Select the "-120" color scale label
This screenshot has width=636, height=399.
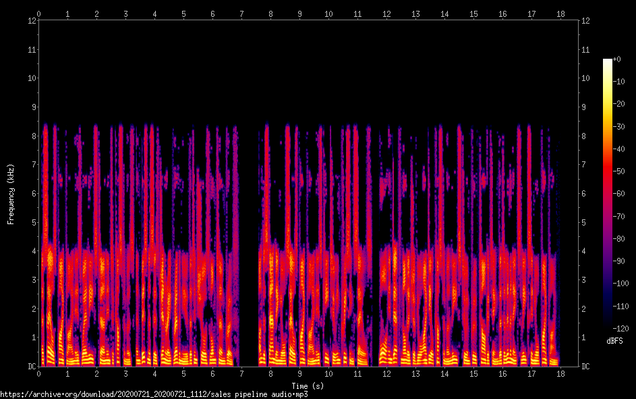pos(621,328)
